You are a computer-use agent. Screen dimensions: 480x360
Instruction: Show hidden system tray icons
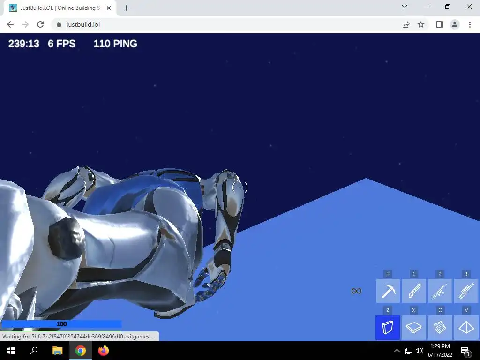[397, 351]
